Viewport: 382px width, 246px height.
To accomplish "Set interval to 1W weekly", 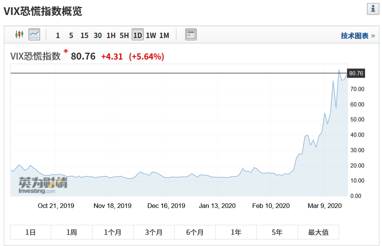I will [x=151, y=35].
